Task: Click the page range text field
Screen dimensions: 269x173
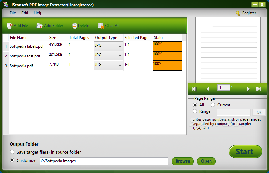Action: 234,112
